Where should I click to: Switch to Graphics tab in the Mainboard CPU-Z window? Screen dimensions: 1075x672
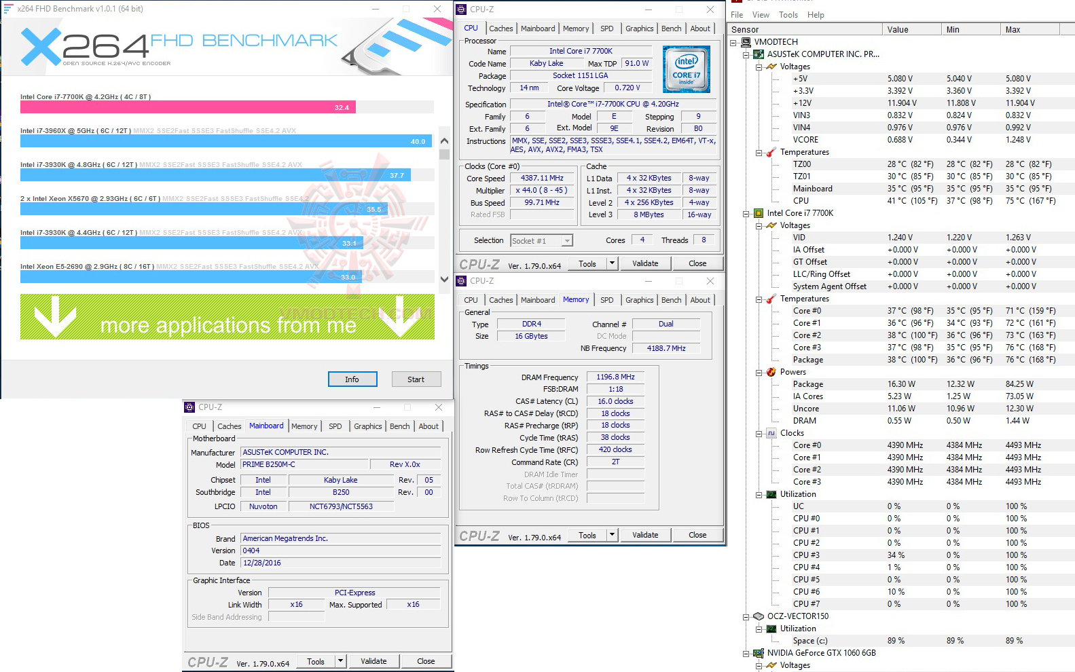pos(368,426)
